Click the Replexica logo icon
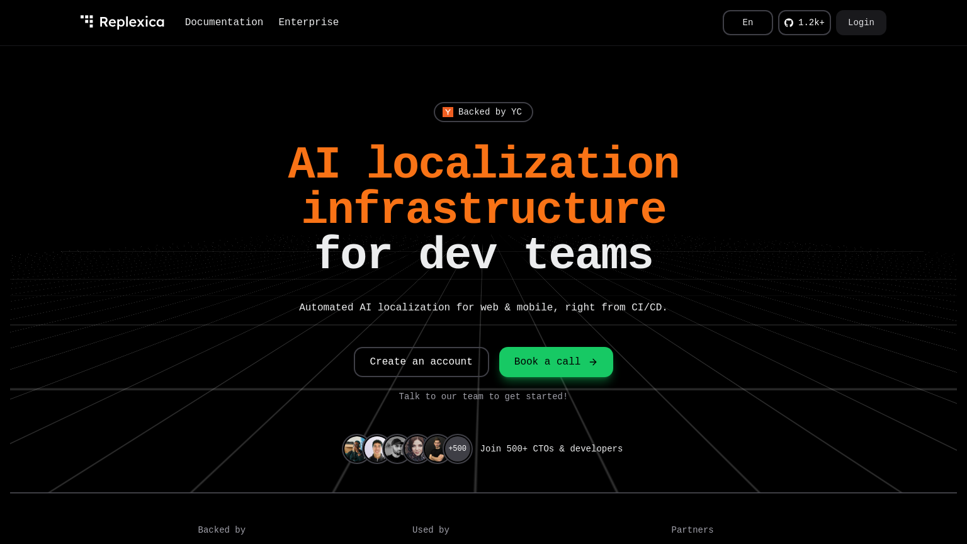Screen dimensions: 967x544 click(x=87, y=22)
